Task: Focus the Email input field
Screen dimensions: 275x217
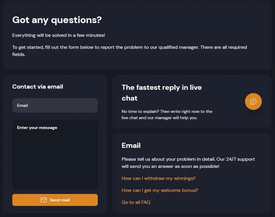Action: (x=55, y=105)
